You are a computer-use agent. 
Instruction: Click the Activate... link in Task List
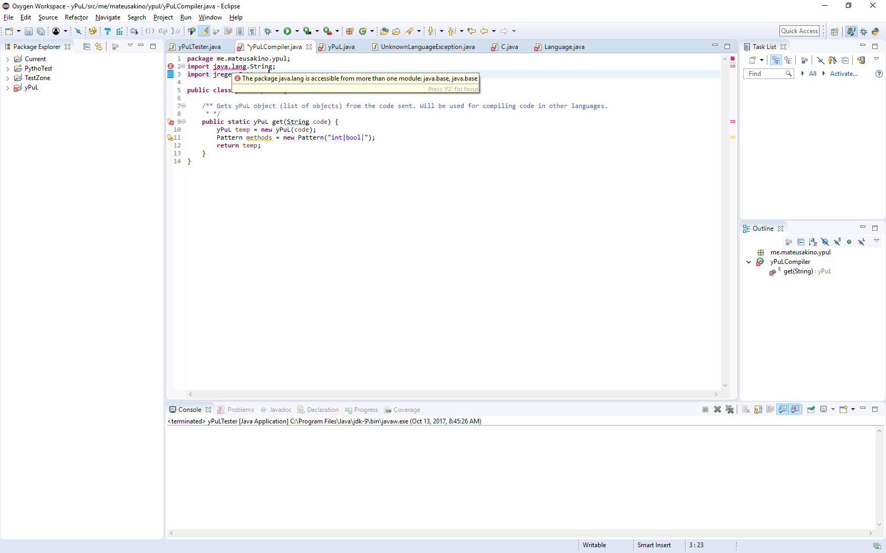pyautogui.click(x=843, y=74)
